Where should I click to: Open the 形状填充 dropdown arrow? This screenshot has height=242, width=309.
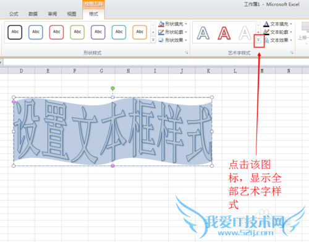point(186,24)
